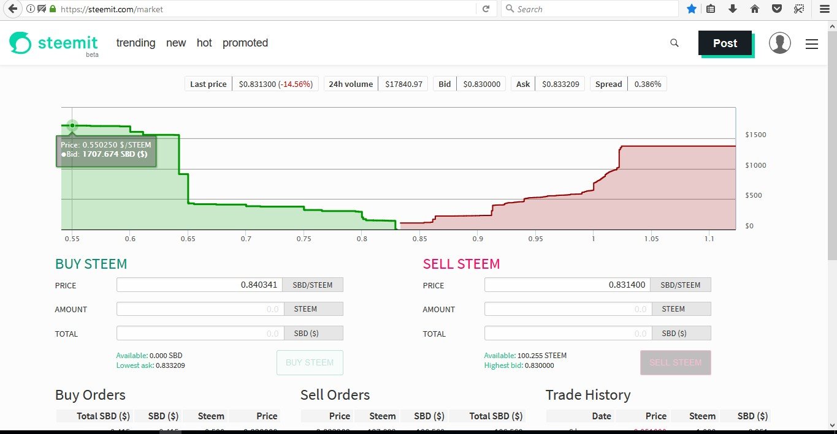Click the Spread value 0.386%

[x=648, y=84]
